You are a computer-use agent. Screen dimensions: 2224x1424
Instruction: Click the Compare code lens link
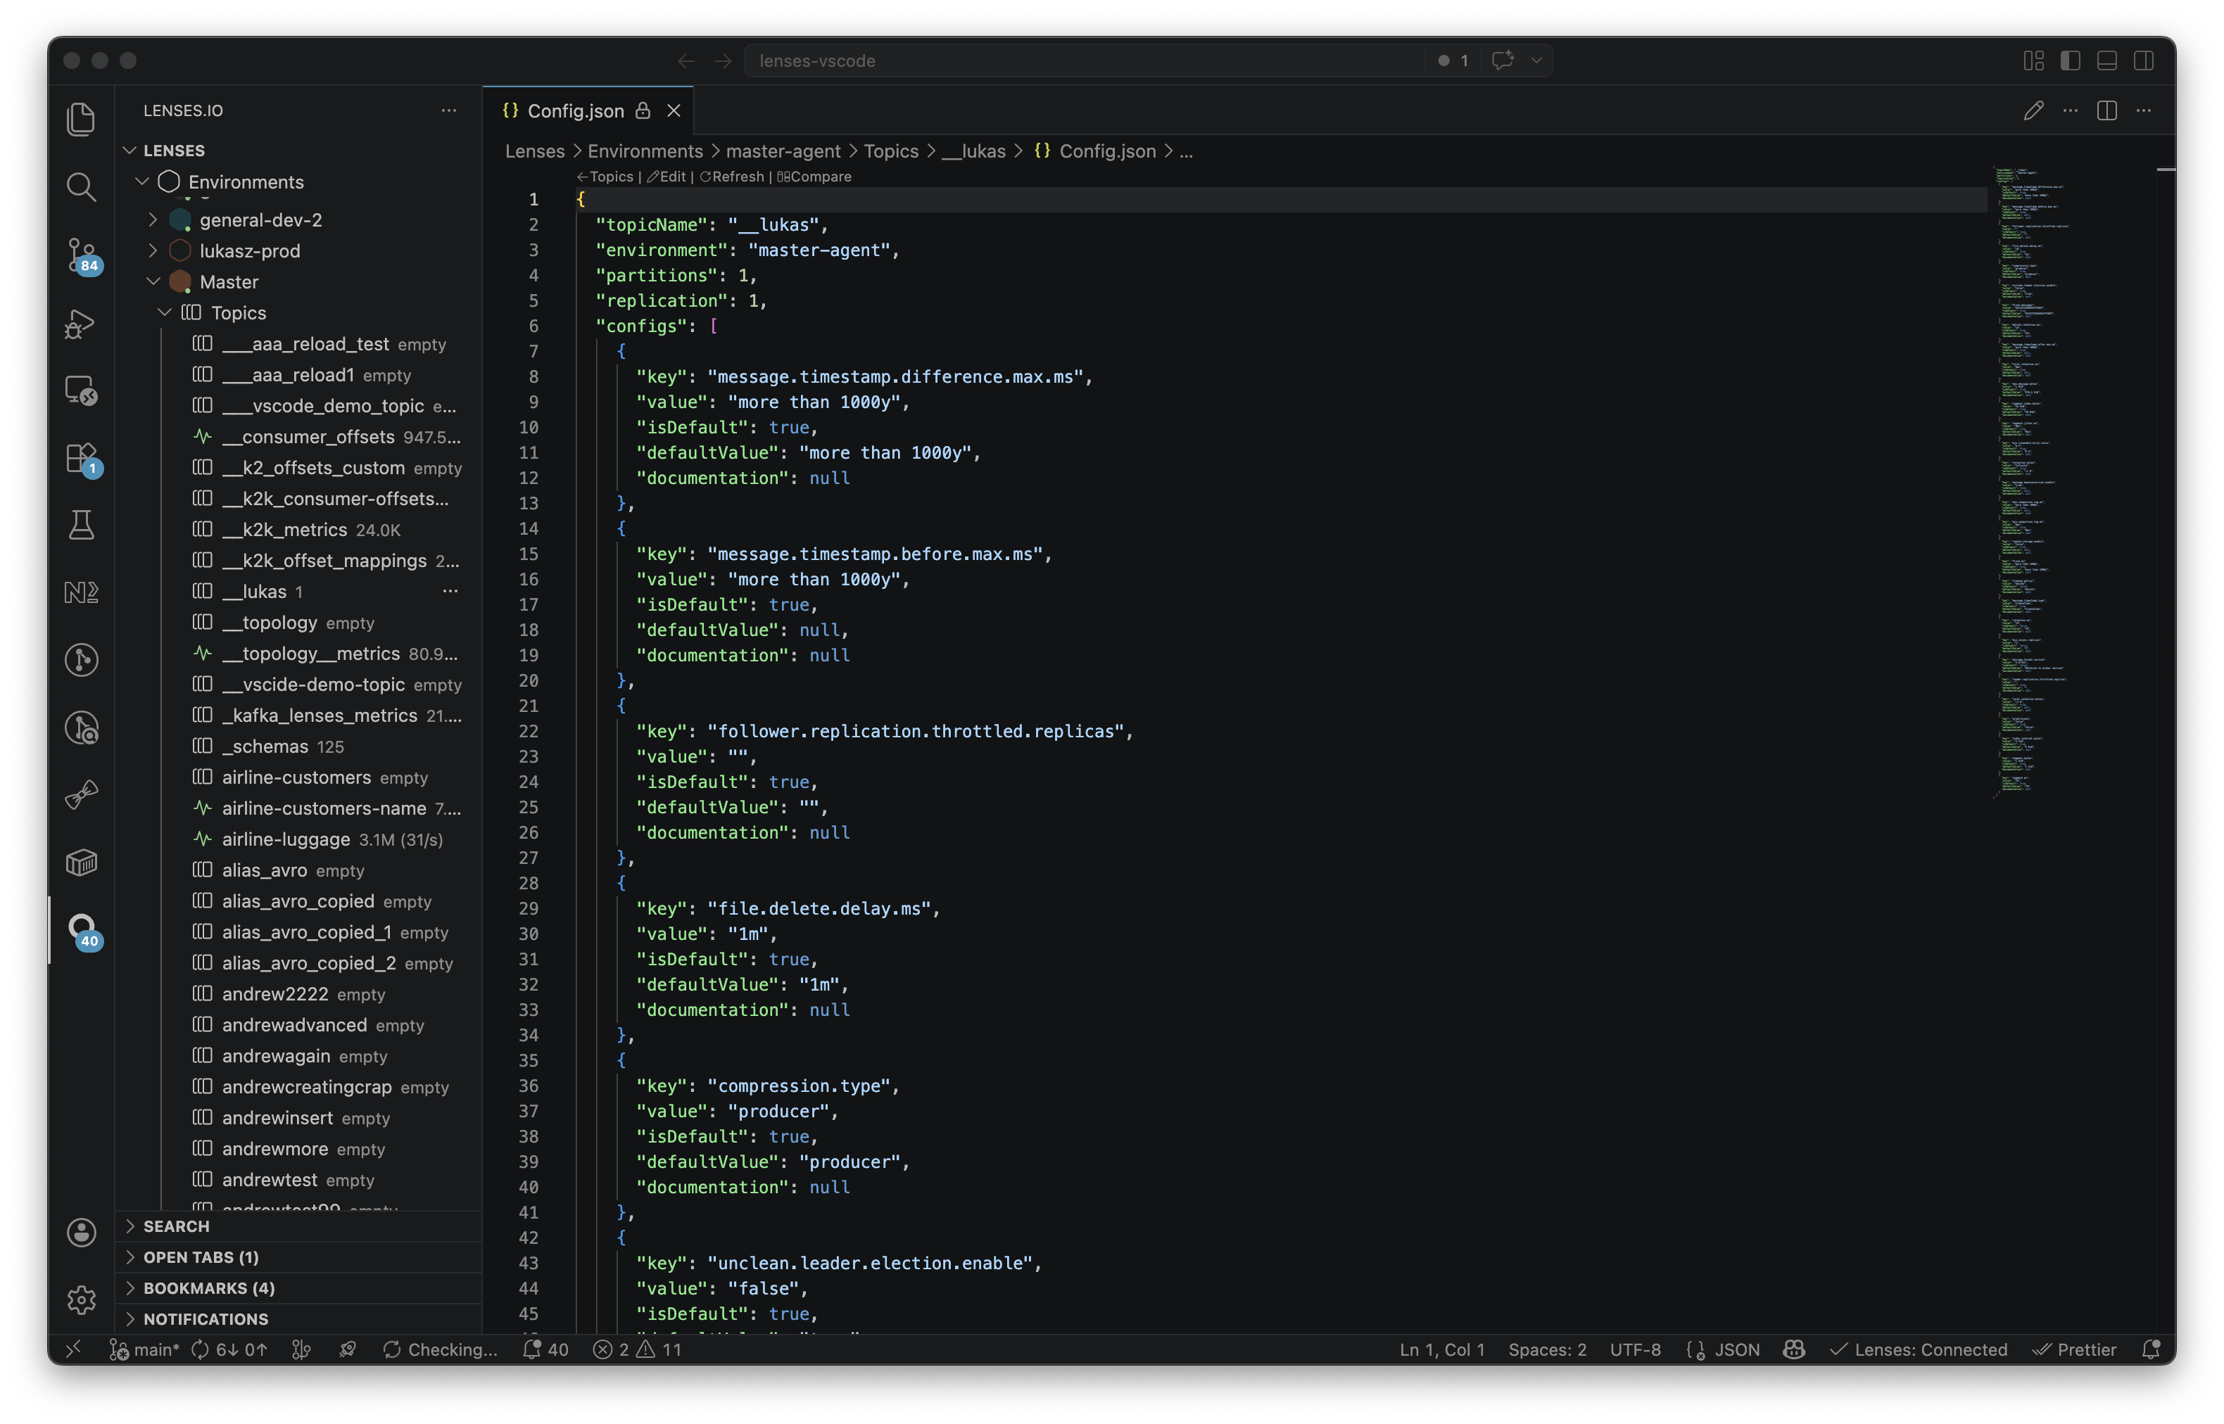point(814,177)
